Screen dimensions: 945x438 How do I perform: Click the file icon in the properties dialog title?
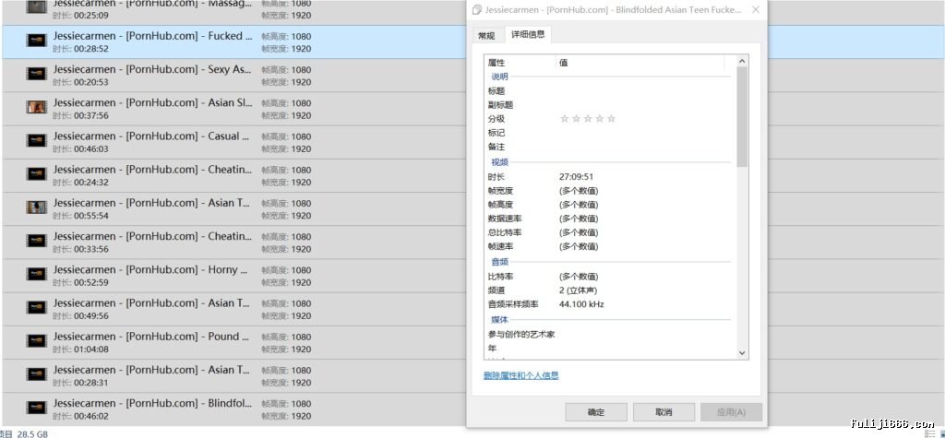(477, 9)
